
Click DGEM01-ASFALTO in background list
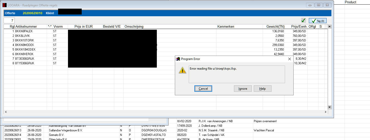click(x=154, y=135)
